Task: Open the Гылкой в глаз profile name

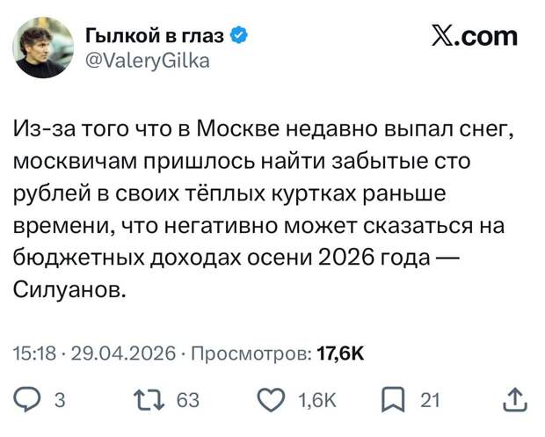Action: pyautogui.click(x=155, y=36)
